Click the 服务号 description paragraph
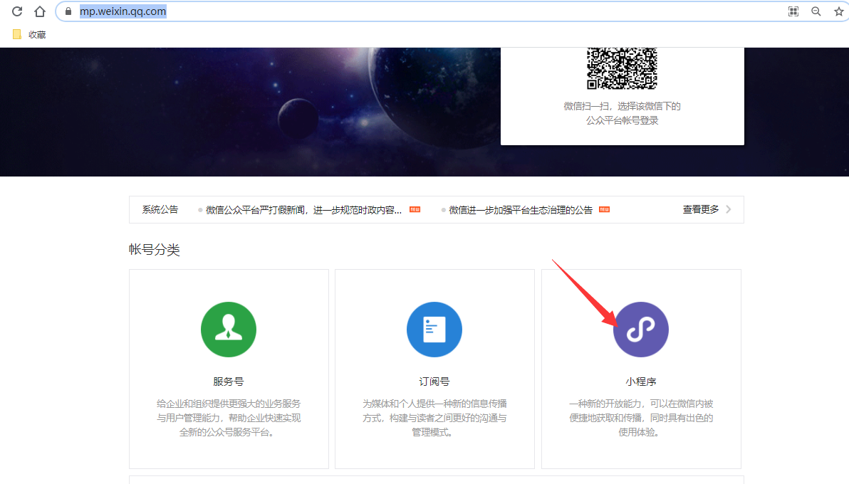 229,418
